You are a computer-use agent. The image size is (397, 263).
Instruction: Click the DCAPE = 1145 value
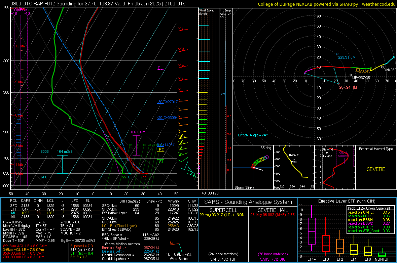click(15, 237)
